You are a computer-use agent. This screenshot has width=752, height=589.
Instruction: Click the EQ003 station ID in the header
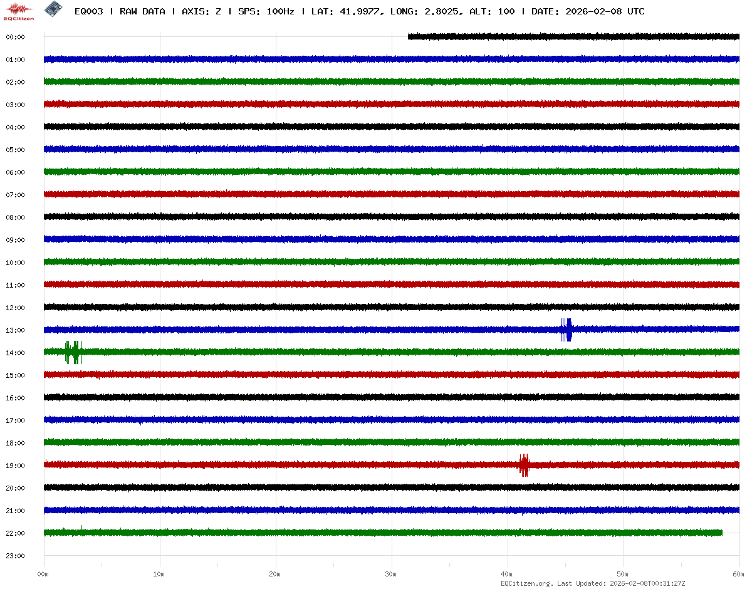[x=88, y=11]
